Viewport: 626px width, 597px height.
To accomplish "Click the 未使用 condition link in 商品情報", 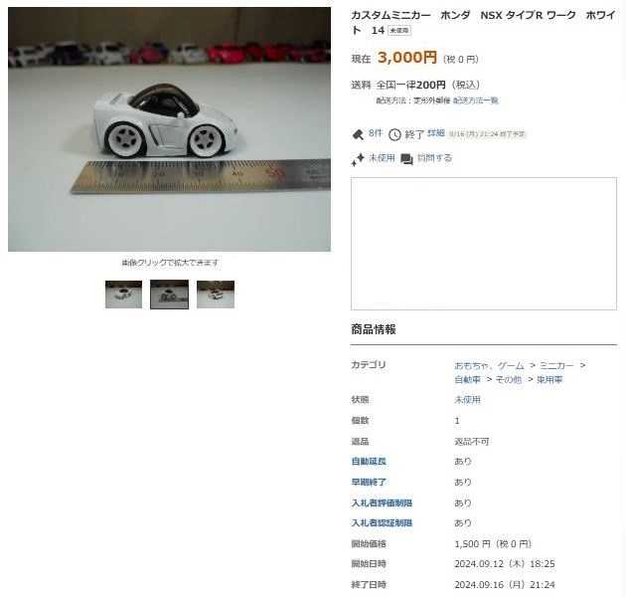I will 467,399.
